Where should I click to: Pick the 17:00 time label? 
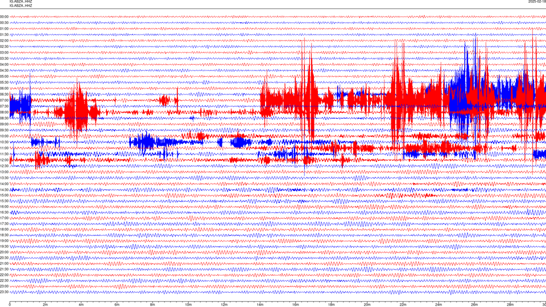tap(4, 218)
